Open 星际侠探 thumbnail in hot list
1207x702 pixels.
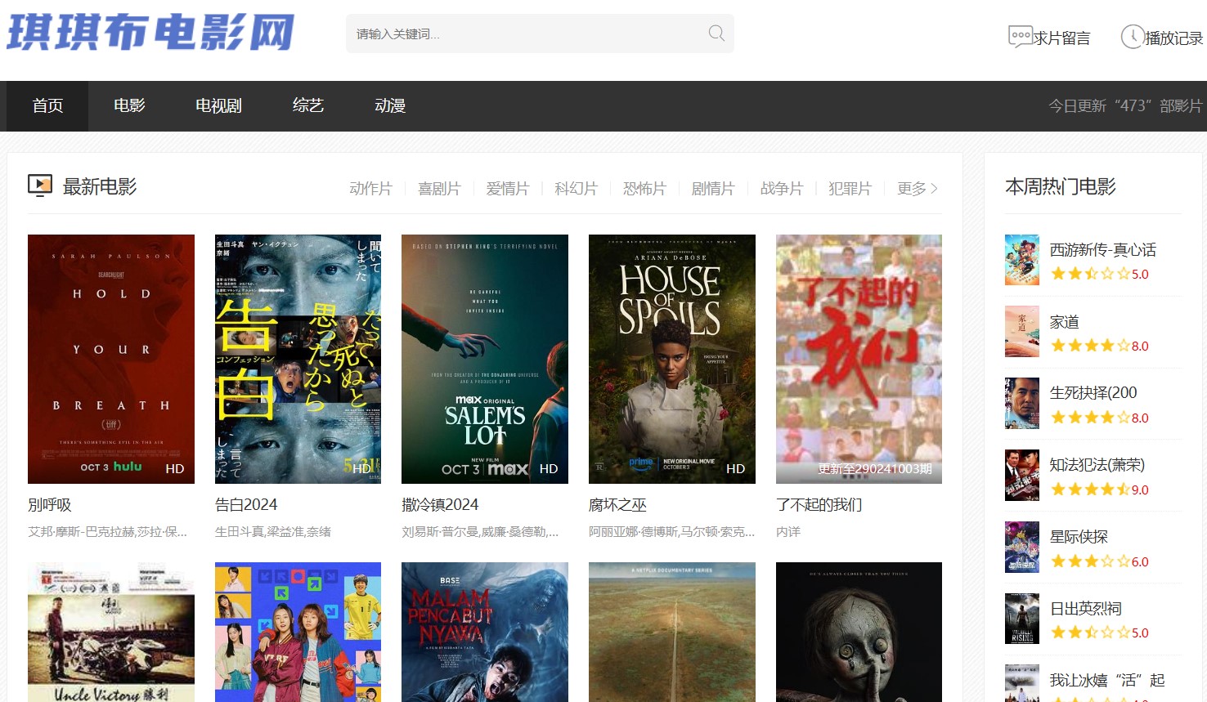(1022, 547)
